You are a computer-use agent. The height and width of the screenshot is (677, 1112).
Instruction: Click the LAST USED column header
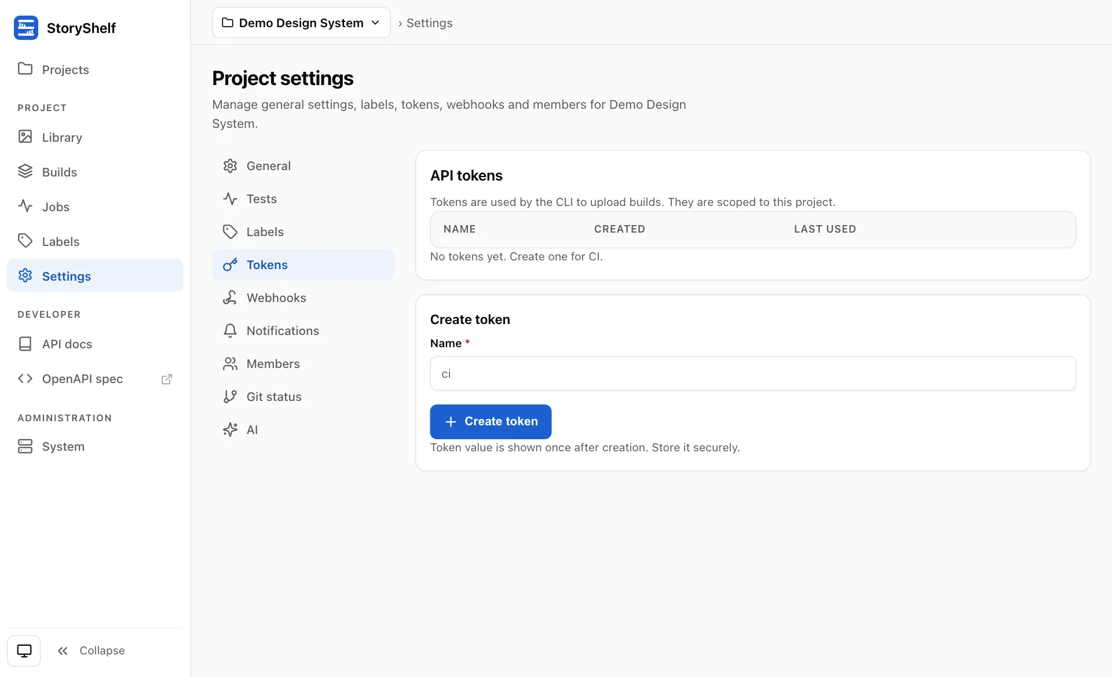click(825, 229)
